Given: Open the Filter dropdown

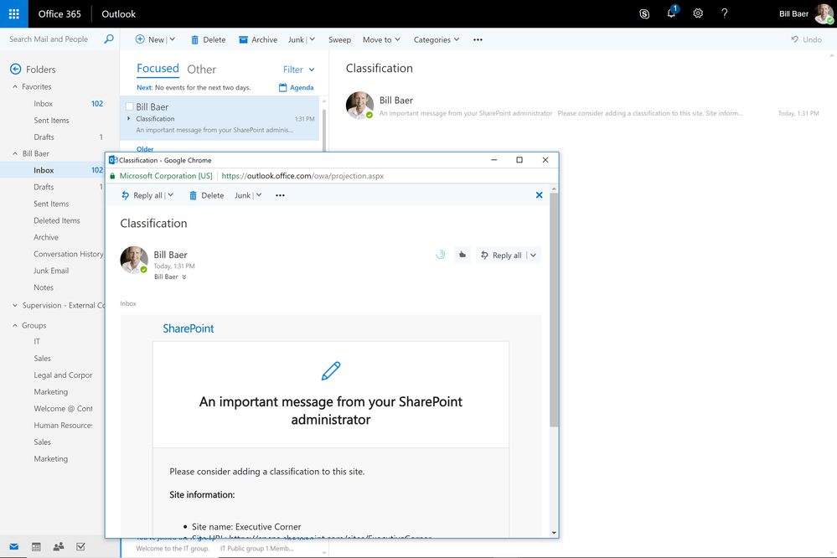Looking at the screenshot, I should 299,70.
